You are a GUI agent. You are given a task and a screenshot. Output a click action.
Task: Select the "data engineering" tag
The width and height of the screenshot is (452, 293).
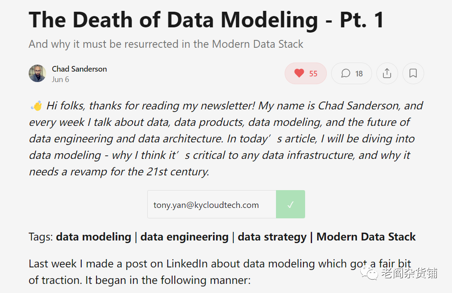tap(184, 237)
